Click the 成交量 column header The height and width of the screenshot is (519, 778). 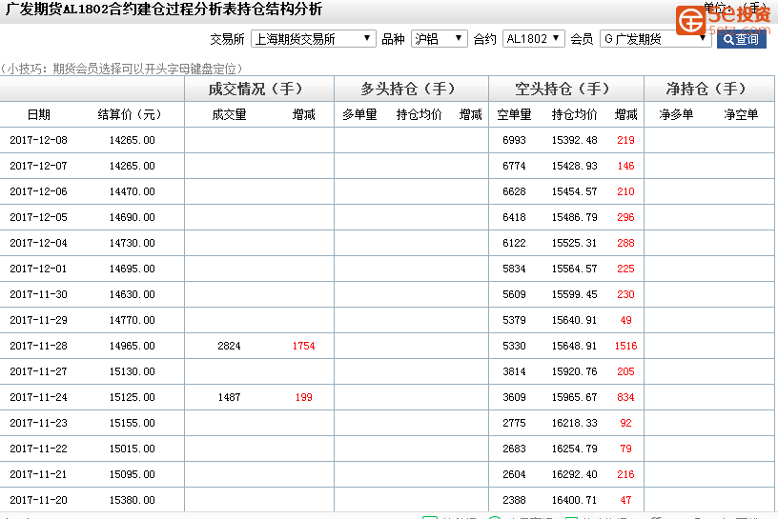tap(229, 114)
